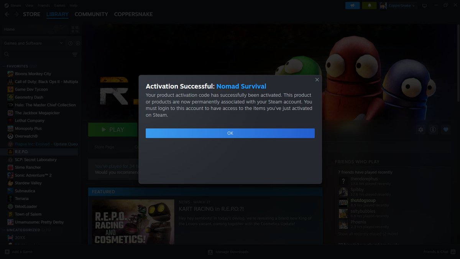Click the Umamusume: Pretty Derby icon

11,222
